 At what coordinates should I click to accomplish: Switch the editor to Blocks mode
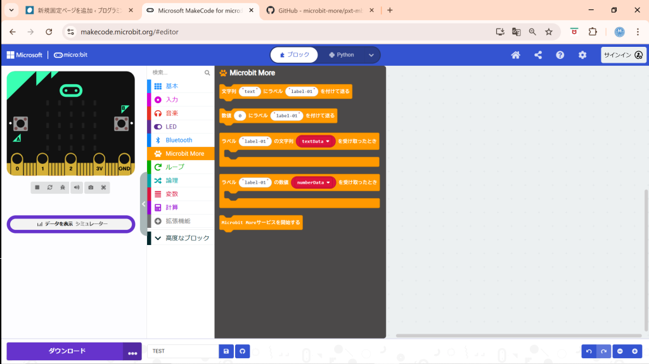coord(295,55)
